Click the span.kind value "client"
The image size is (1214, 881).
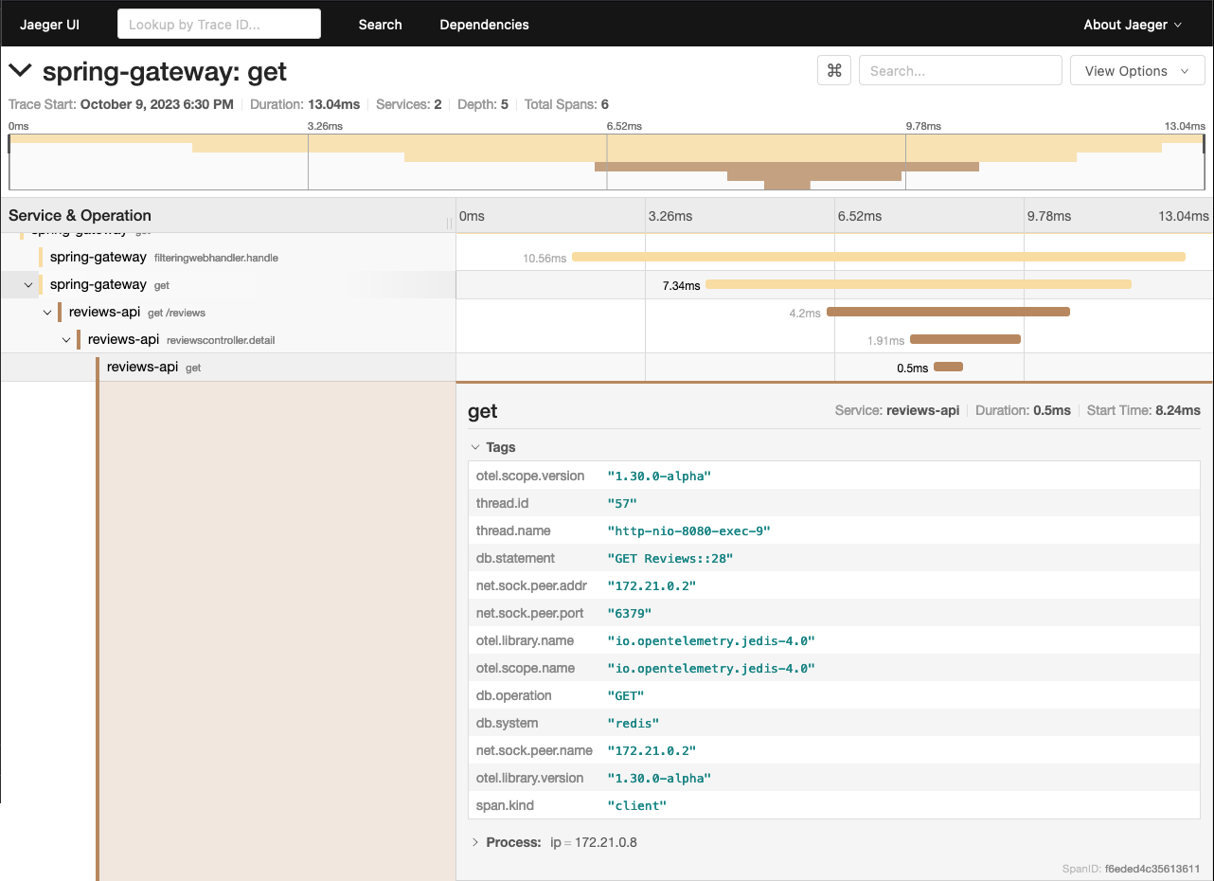636,805
